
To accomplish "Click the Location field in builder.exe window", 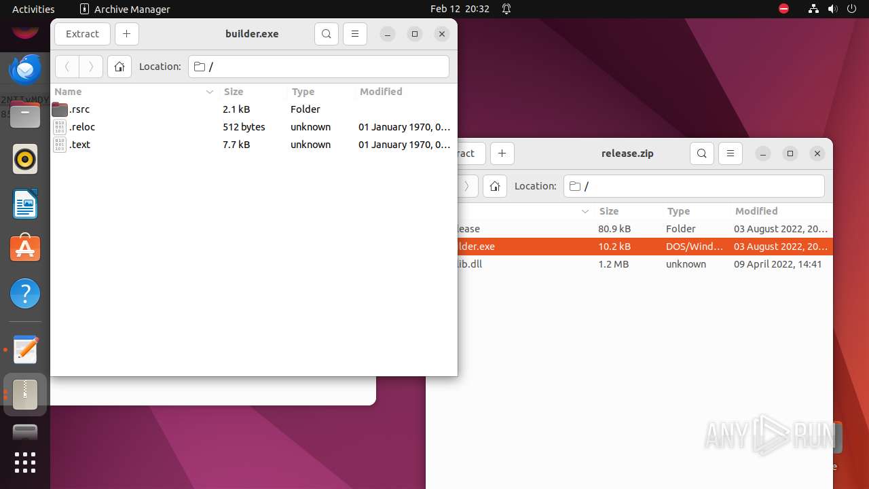I will tap(318, 67).
